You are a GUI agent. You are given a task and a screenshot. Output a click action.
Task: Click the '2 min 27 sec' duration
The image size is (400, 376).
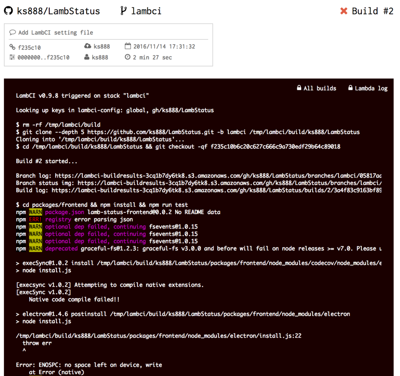[x=152, y=57]
